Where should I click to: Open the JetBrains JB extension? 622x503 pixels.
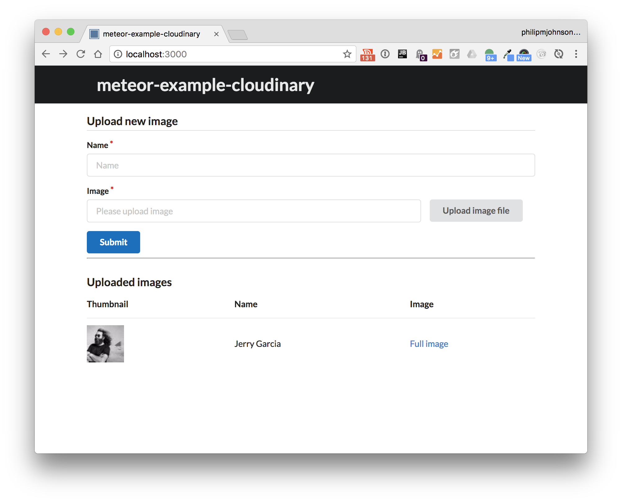tap(402, 54)
